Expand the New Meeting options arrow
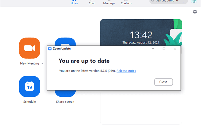The image size is (201, 125). (42, 63)
